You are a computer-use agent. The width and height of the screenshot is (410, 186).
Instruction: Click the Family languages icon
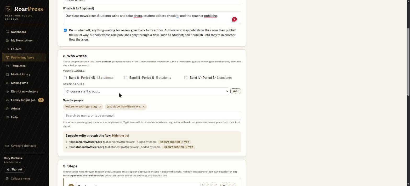pos(7,100)
